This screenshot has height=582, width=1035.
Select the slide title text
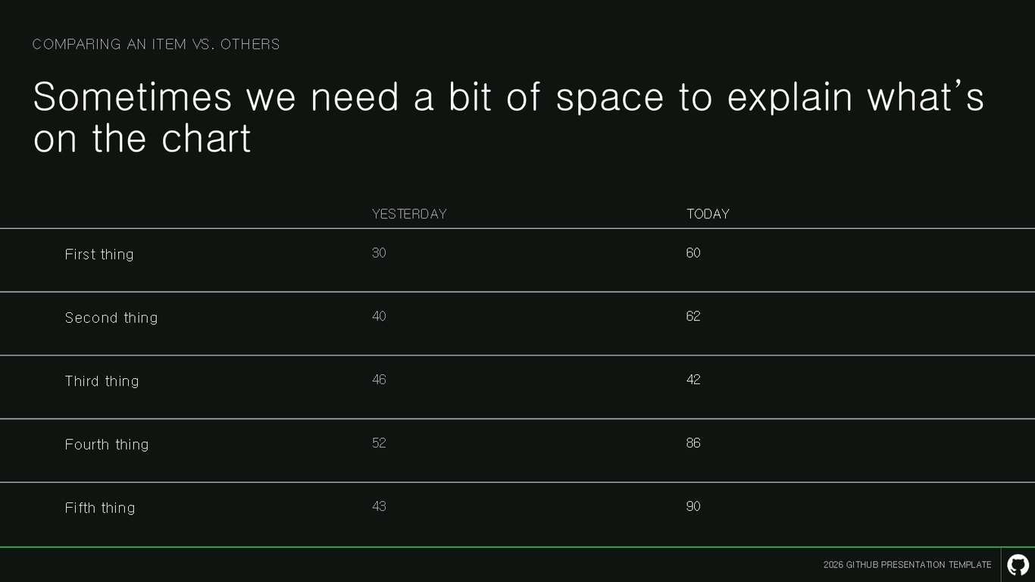tap(508, 117)
